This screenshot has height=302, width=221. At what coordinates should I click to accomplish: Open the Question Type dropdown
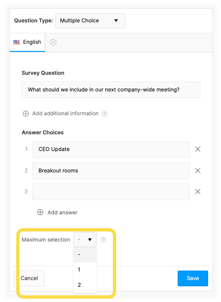pos(90,21)
